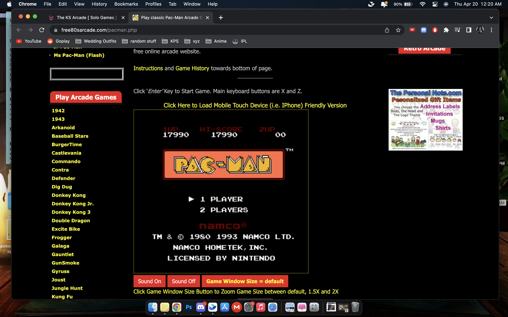Go back to the previous page
Screen dimensions: 508x317
(19, 30)
